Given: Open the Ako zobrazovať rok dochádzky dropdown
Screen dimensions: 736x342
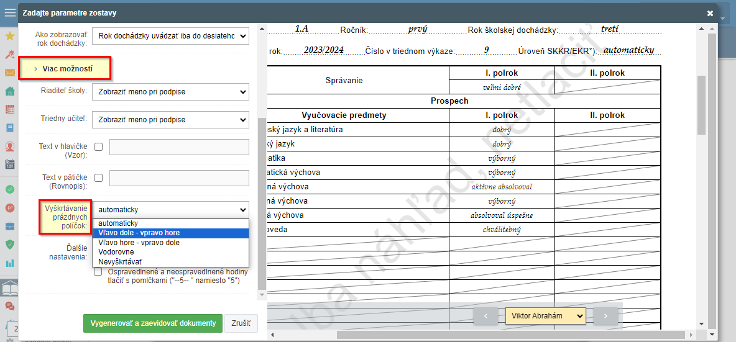Looking at the screenshot, I should click(x=170, y=35).
